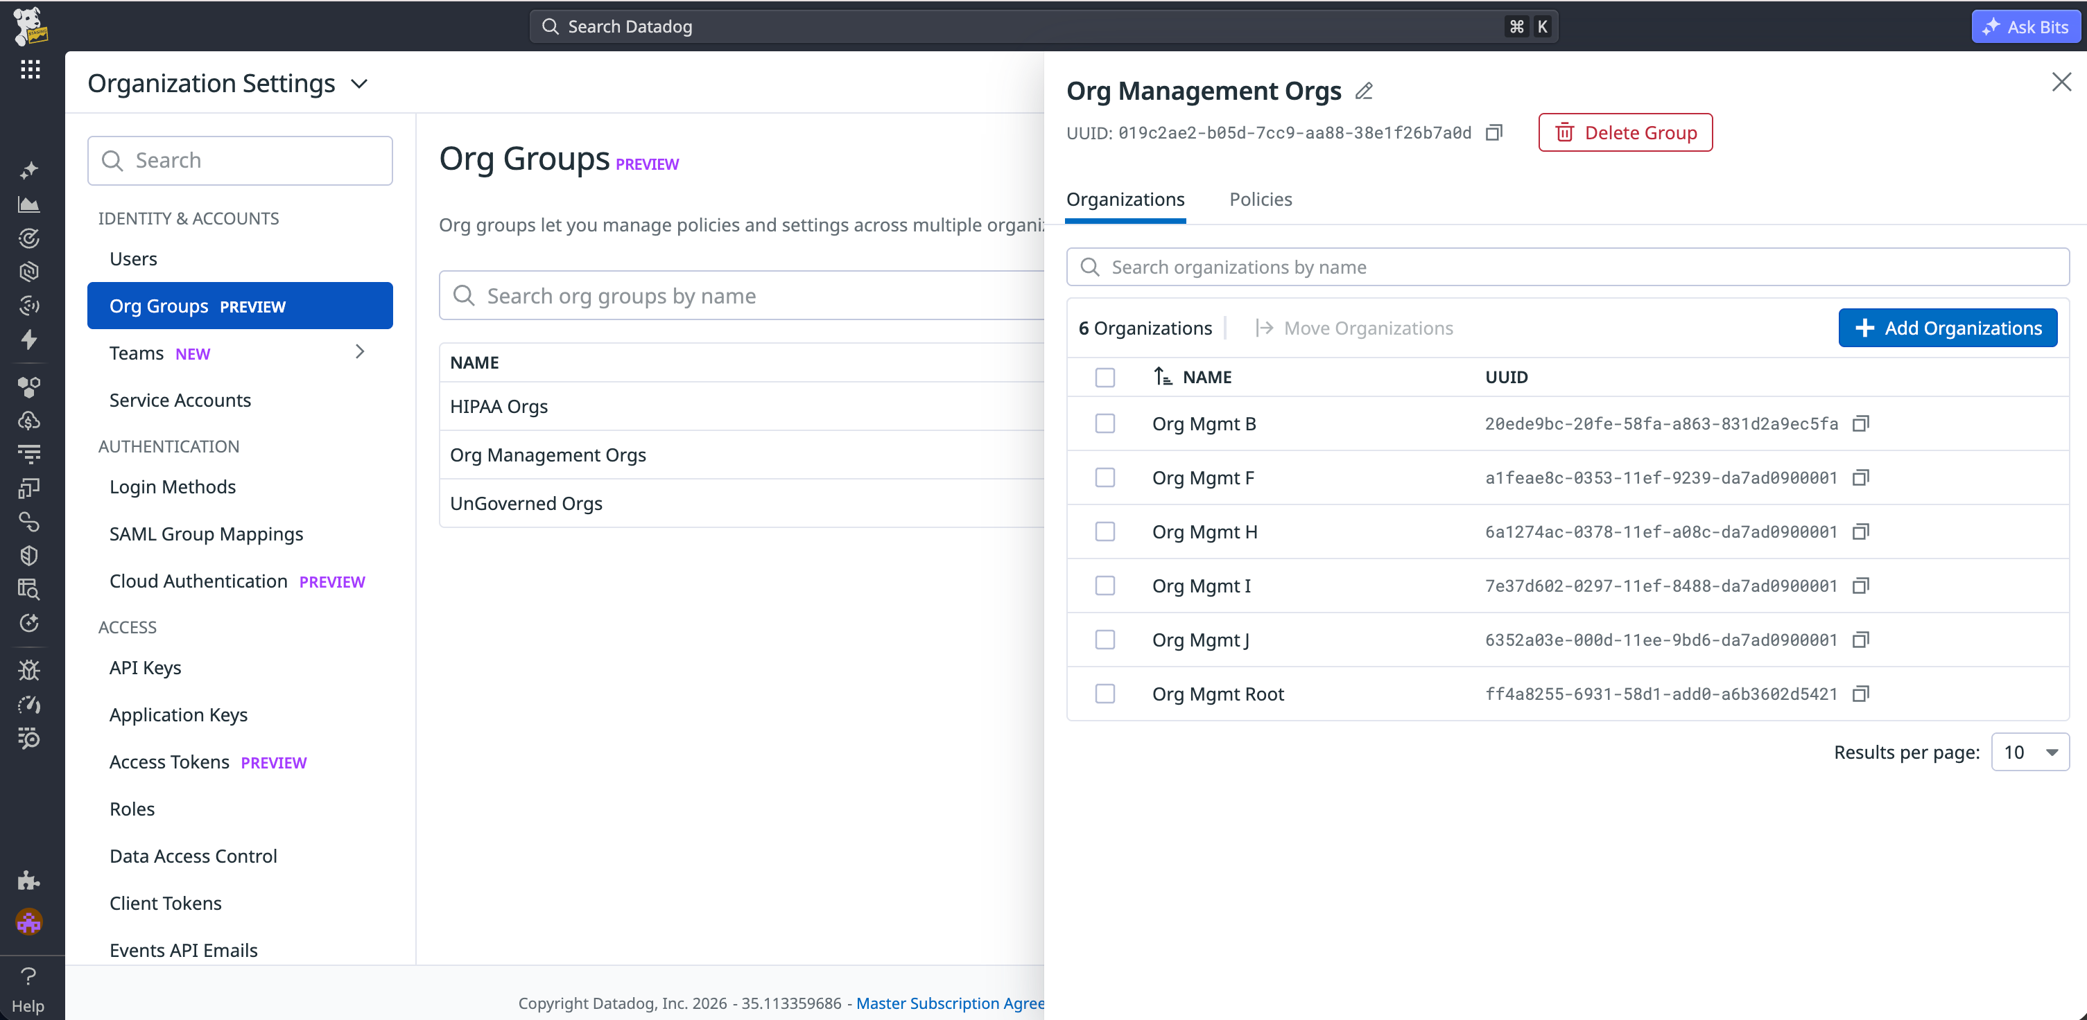Focus the Search Datadog bar
Viewport: 2087px width, 1020px height.
coord(1043,27)
